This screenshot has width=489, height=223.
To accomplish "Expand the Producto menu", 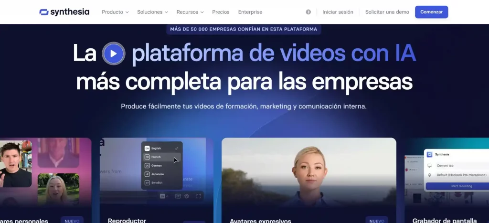I will [115, 12].
